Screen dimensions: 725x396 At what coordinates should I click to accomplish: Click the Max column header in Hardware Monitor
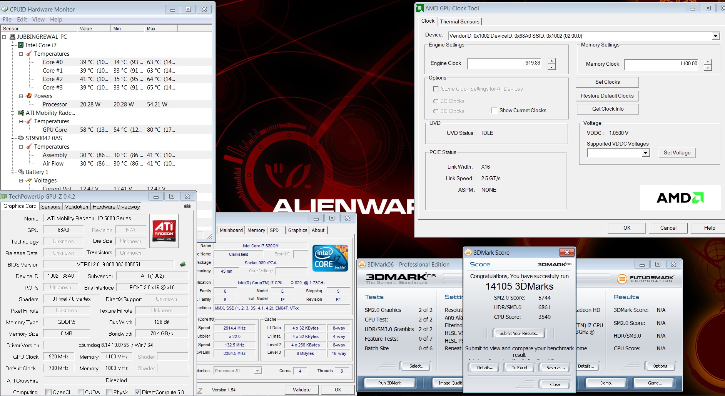point(160,28)
